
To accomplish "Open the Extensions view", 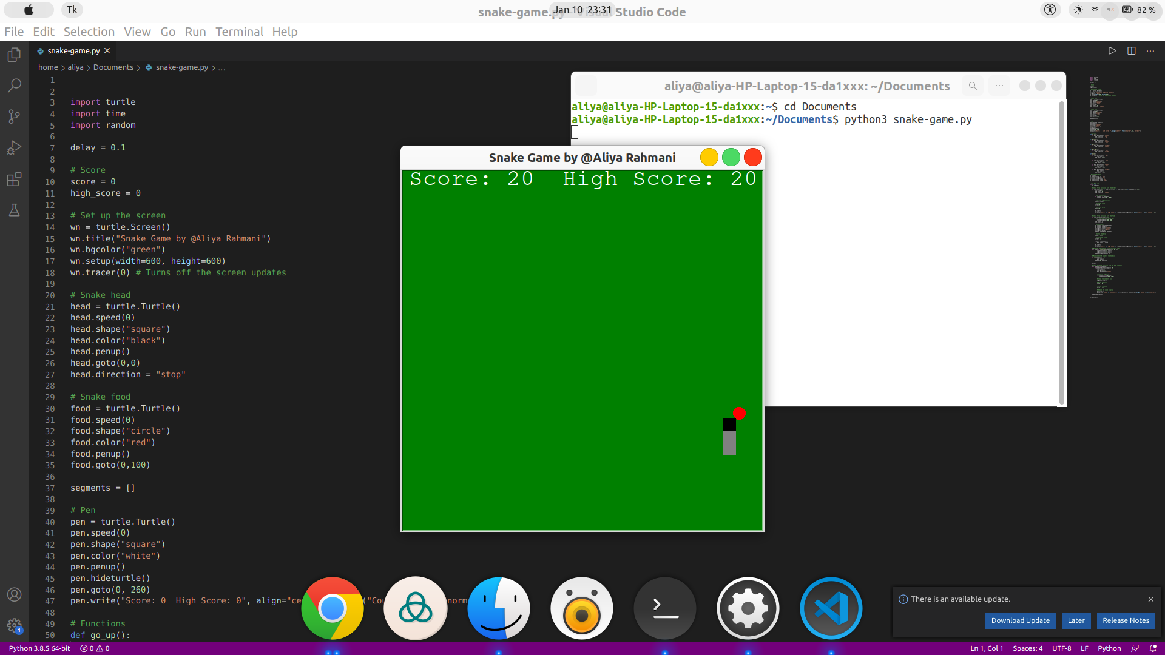I will click(x=14, y=179).
